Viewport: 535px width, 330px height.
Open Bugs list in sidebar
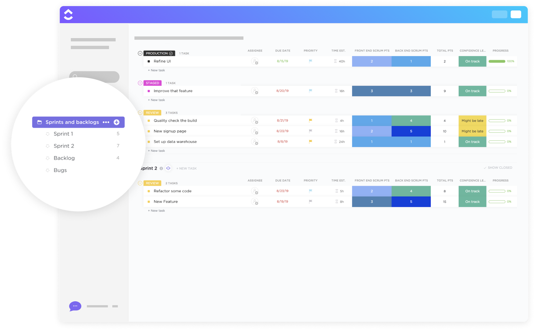tap(60, 170)
